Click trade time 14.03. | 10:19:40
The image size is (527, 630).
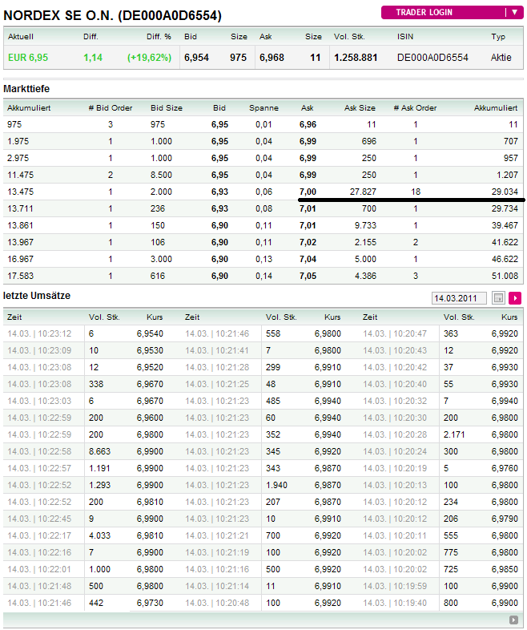pos(395,603)
